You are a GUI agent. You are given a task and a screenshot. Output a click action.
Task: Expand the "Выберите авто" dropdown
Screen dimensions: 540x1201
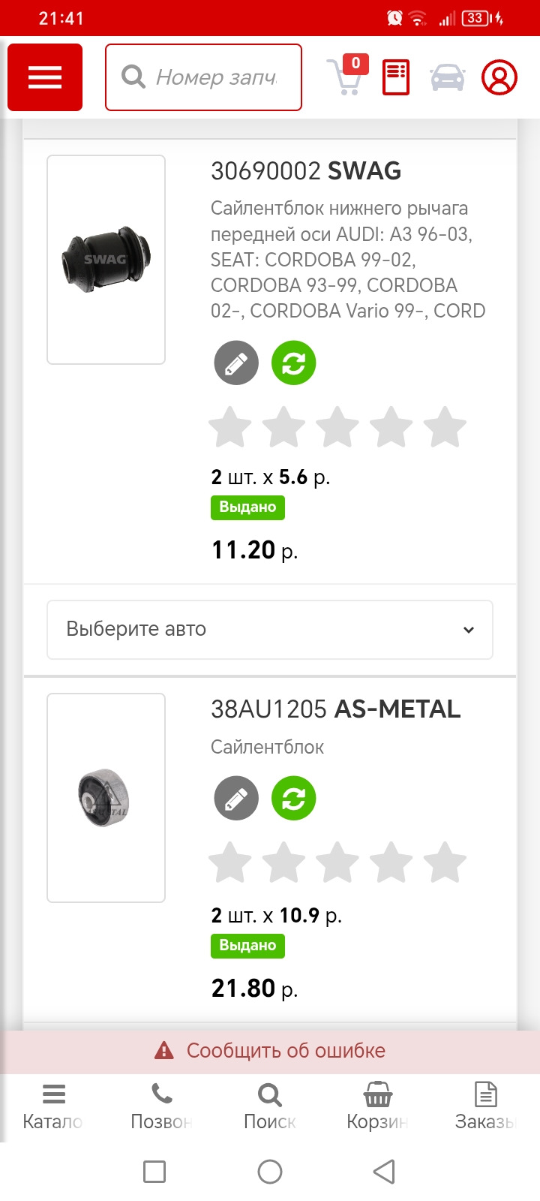point(270,630)
